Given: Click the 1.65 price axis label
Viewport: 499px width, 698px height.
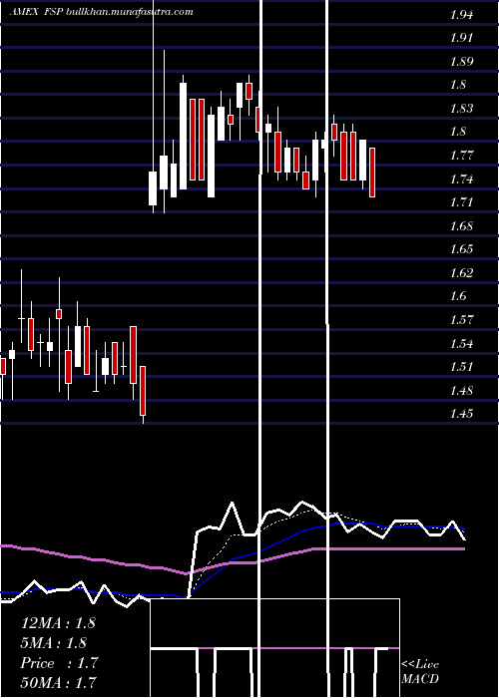Looking at the screenshot, I should [461, 249].
